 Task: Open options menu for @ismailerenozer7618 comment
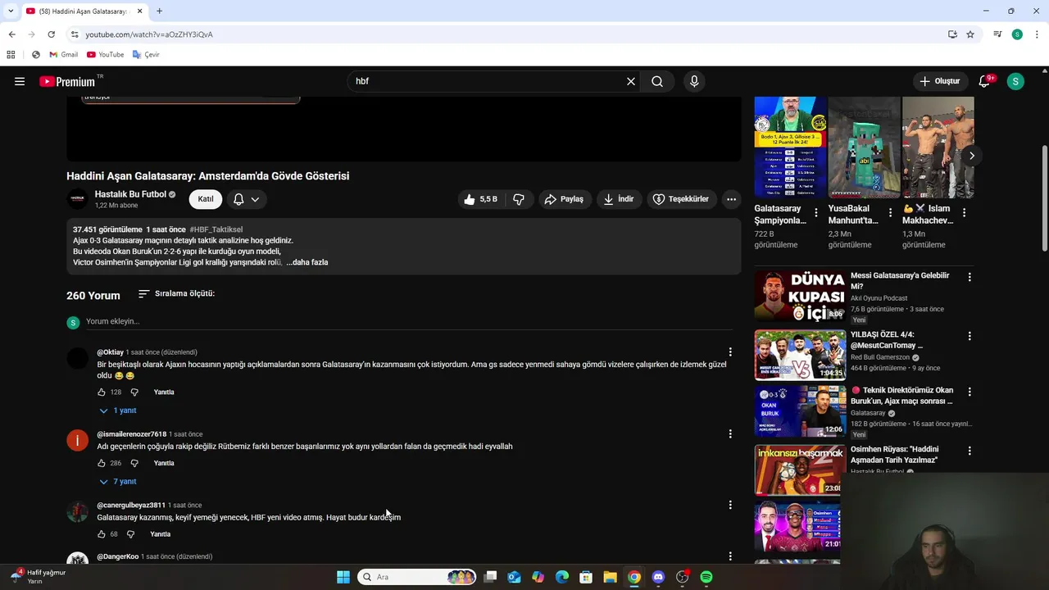730,434
